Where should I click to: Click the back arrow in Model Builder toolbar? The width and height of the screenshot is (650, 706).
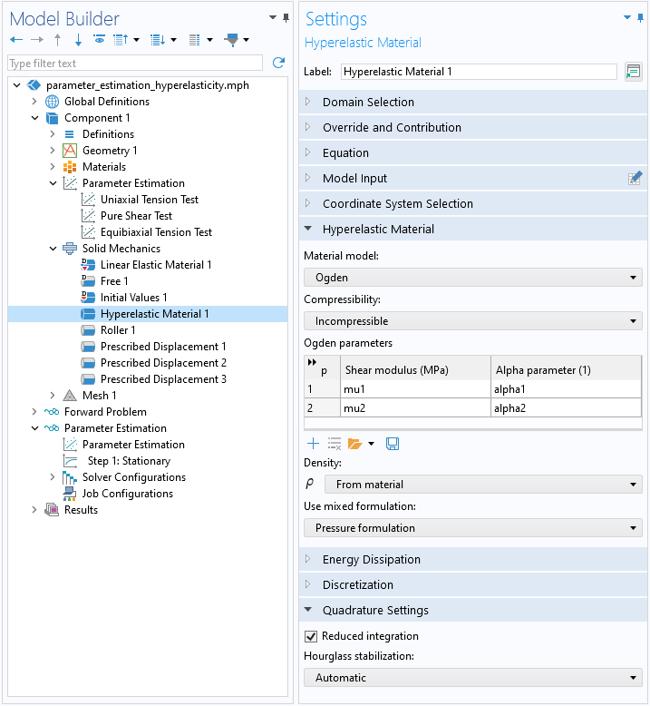coord(16,40)
